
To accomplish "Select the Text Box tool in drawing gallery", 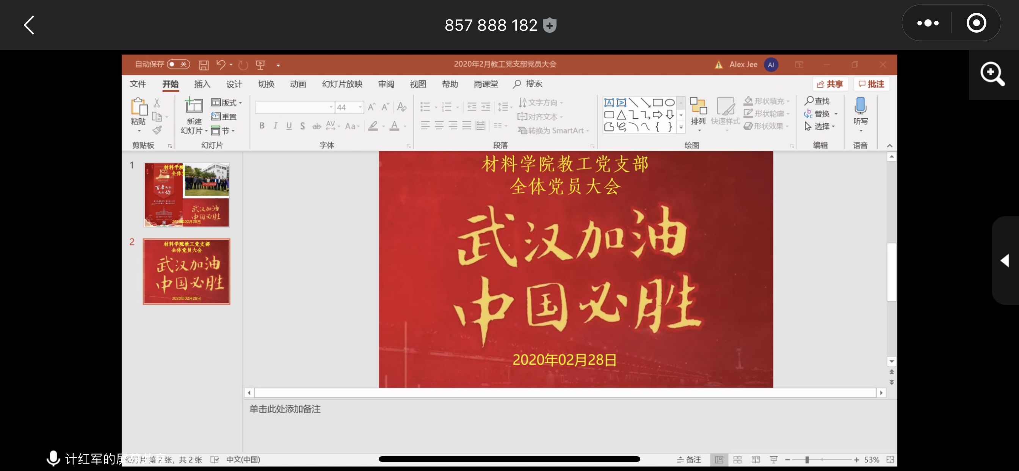I will [x=609, y=102].
